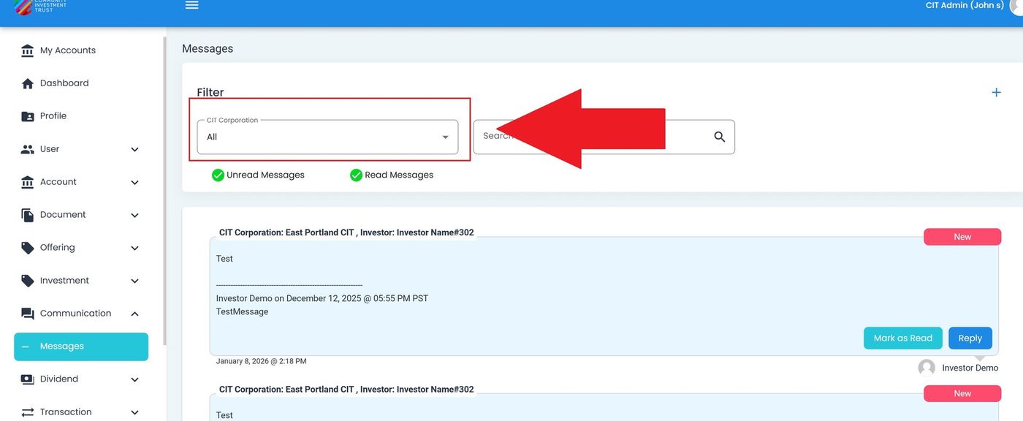Click the message search input field
This screenshot has height=421, width=1023.
pos(592,137)
